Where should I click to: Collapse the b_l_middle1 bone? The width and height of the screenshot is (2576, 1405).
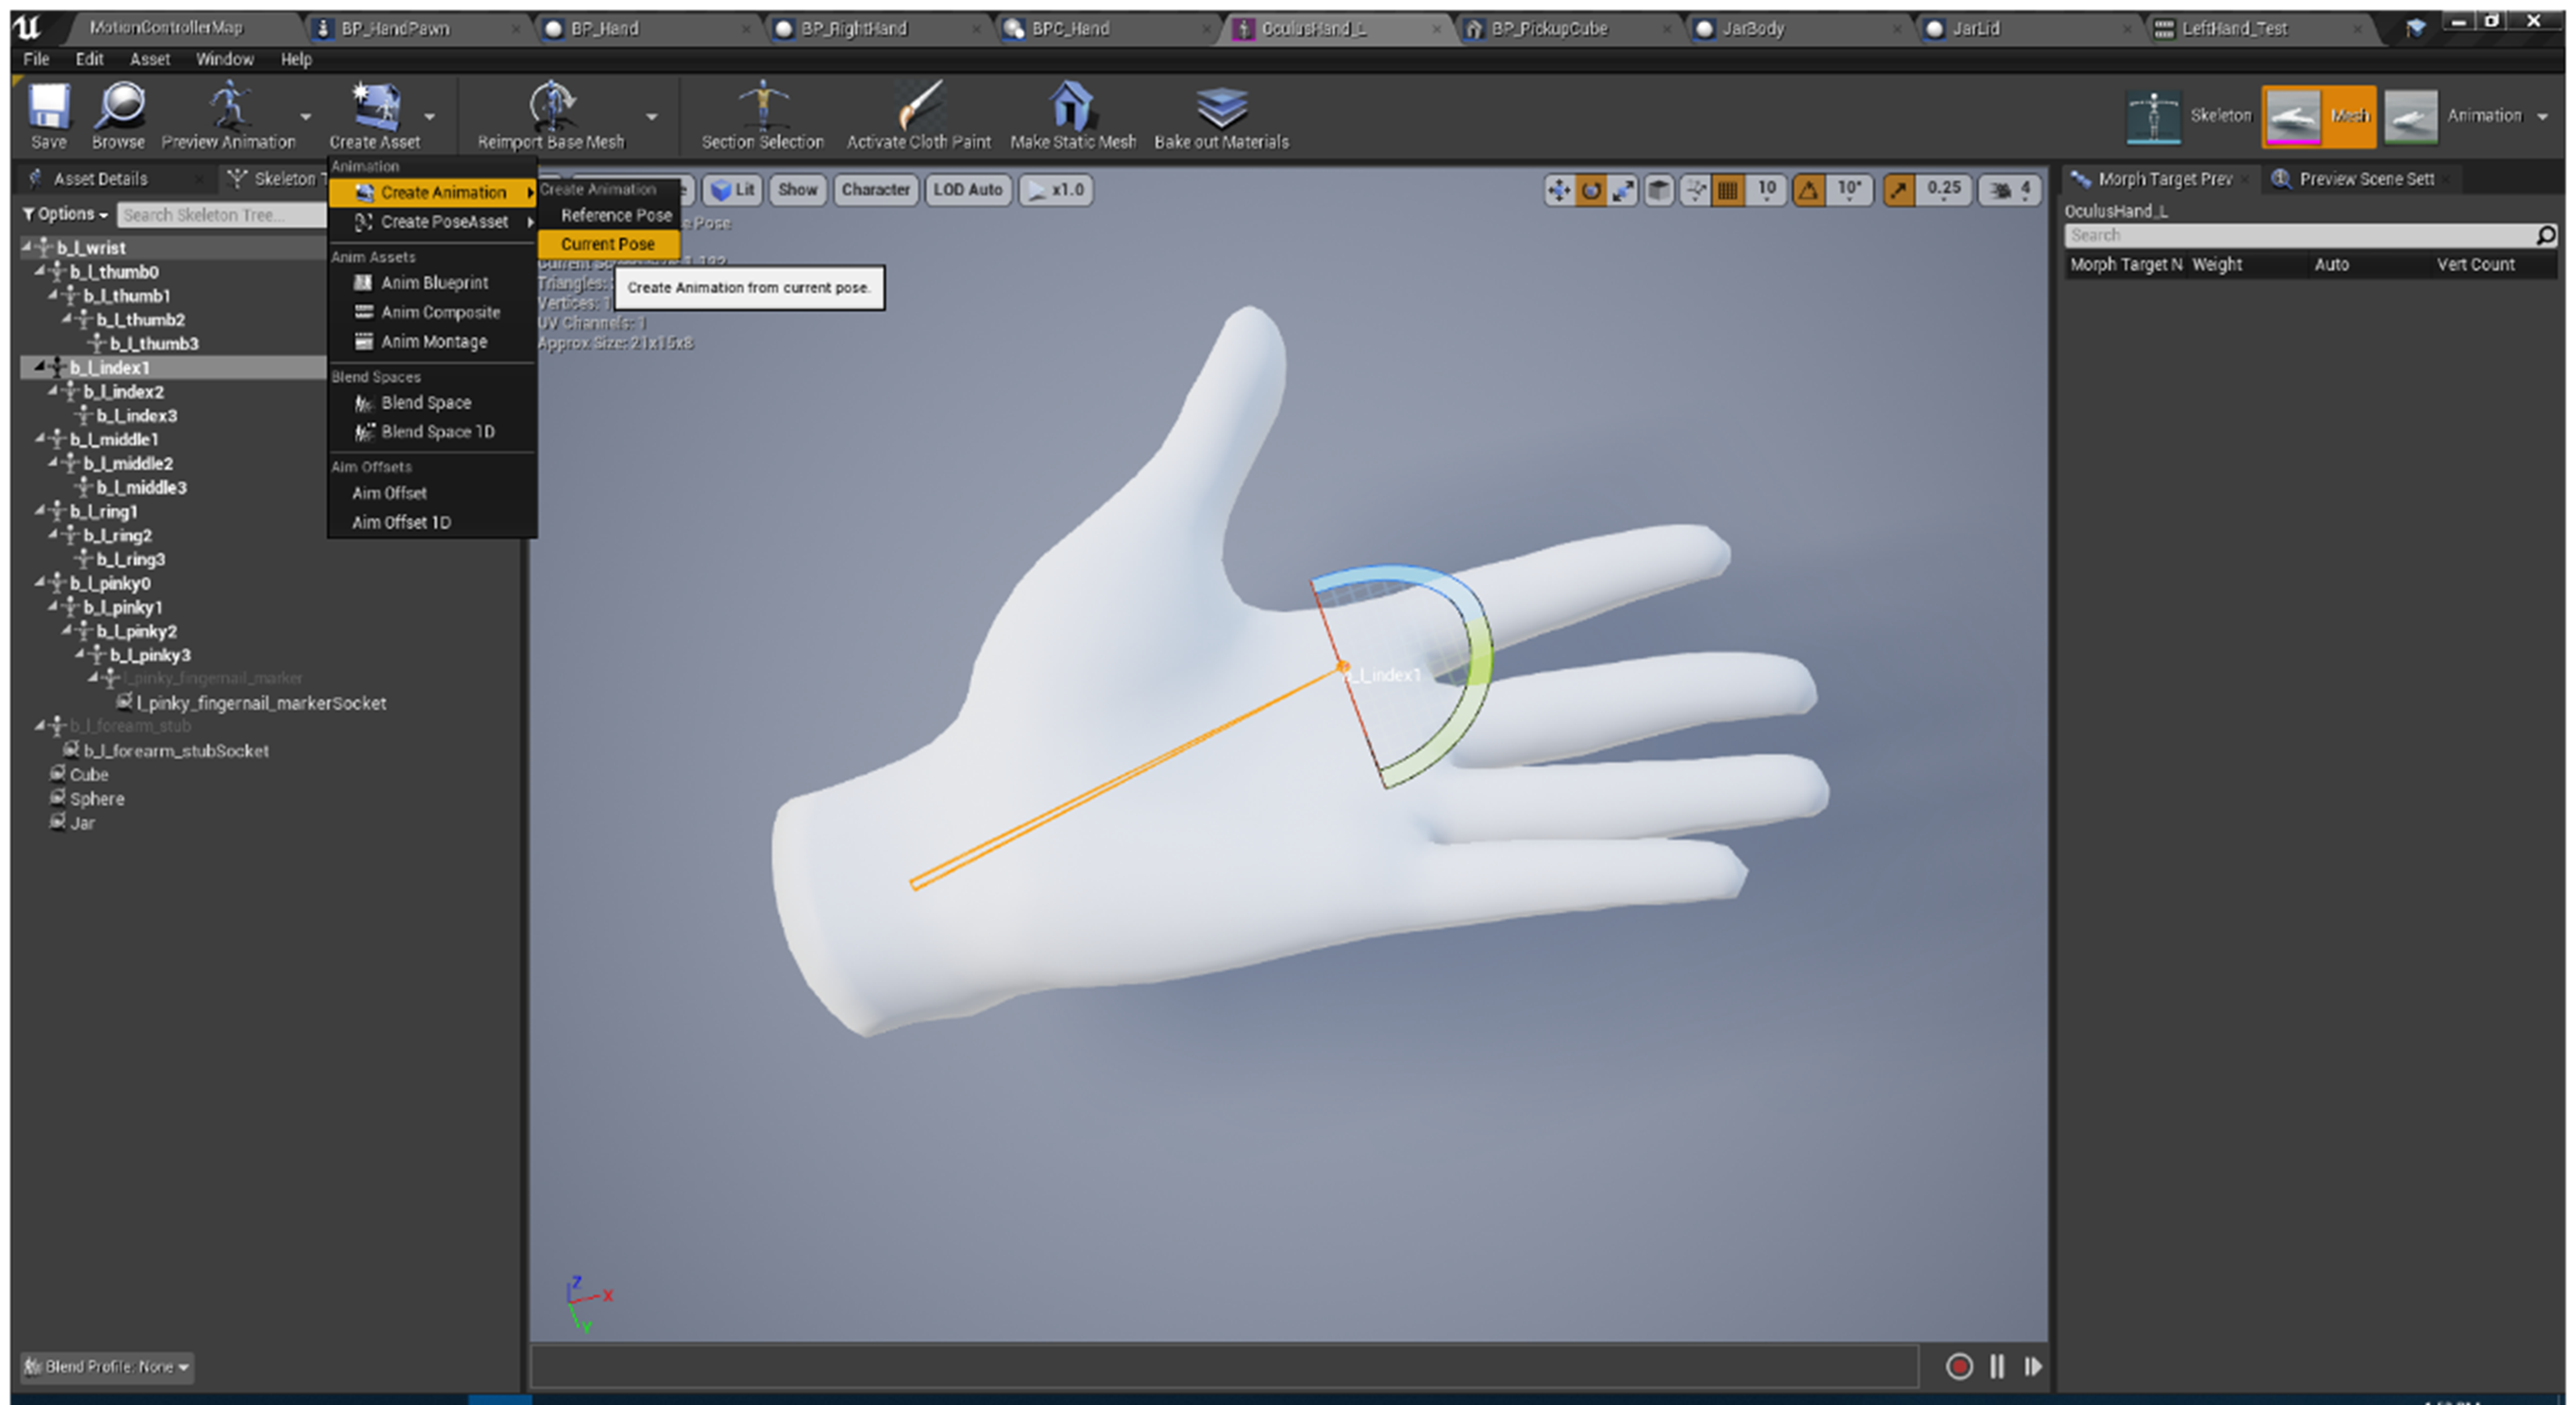[40, 438]
